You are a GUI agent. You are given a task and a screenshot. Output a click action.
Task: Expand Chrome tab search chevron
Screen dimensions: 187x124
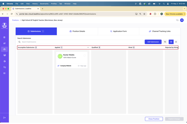pos(184,9)
